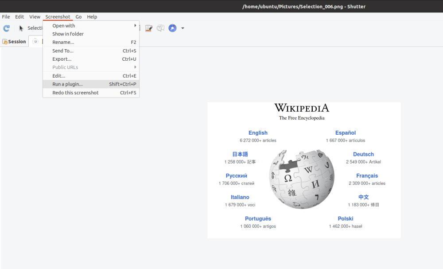
Task: Choose Run a plugin...
Action: [x=91, y=84]
